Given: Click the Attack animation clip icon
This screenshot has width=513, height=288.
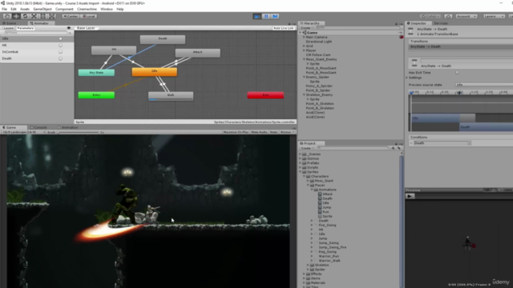Looking at the screenshot, I should pyautogui.click(x=320, y=194).
